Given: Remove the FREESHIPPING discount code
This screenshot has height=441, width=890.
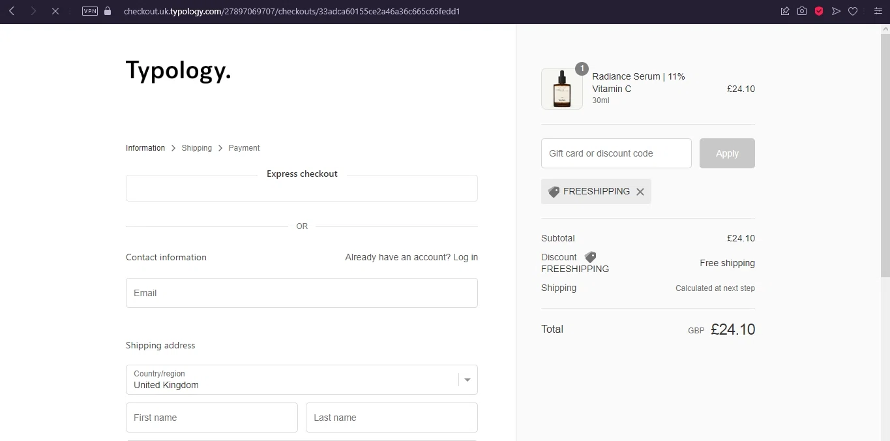Looking at the screenshot, I should (640, 192).
